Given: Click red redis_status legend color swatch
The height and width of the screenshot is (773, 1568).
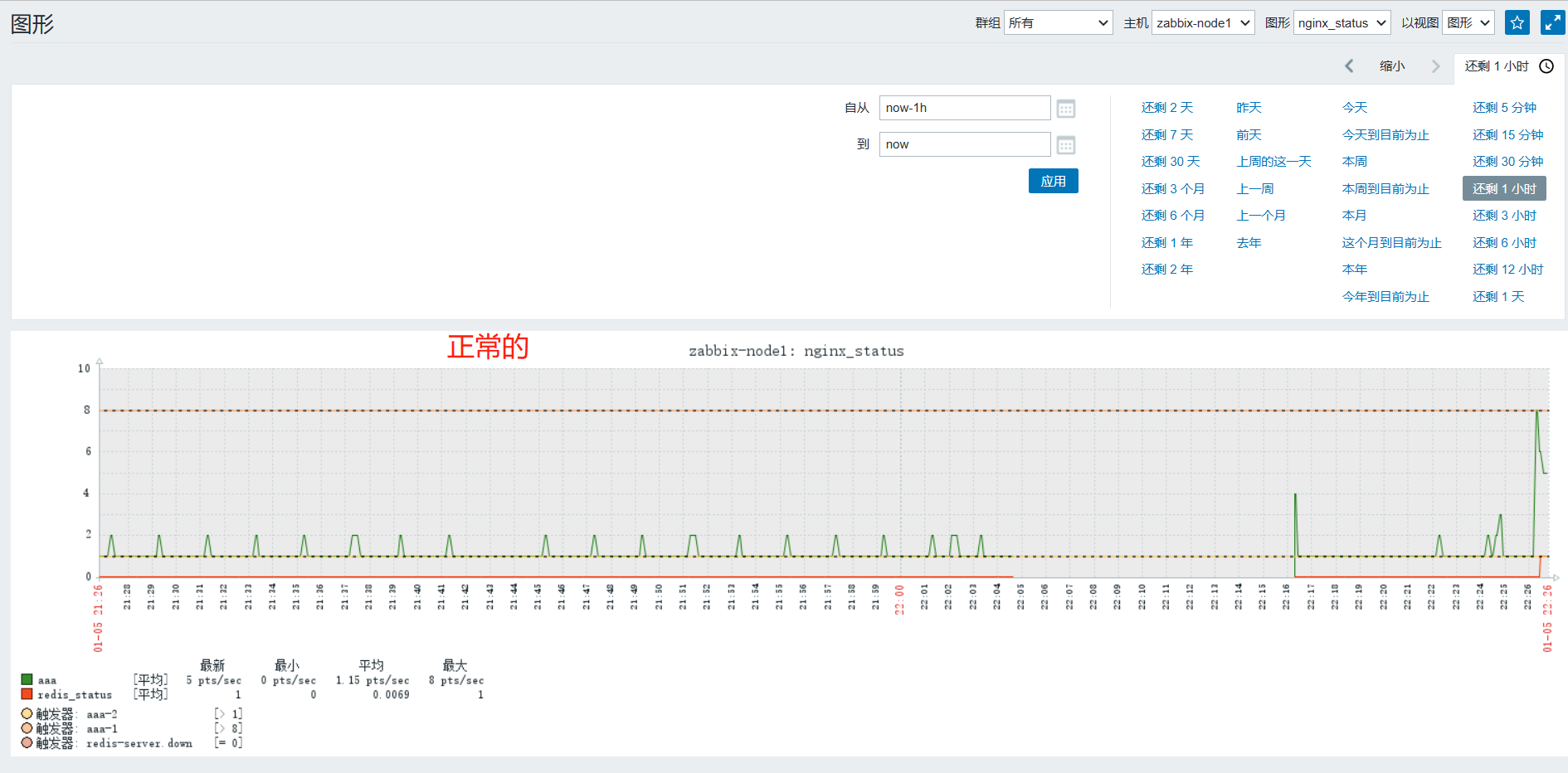Looking at the screenshot, I should 27,694.
